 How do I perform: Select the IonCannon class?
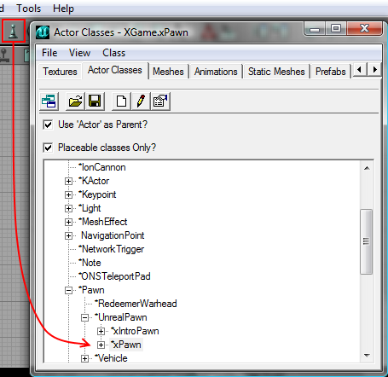(x=102, y=167)
